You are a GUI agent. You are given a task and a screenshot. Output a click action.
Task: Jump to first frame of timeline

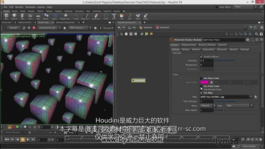(x=7, y=140)
